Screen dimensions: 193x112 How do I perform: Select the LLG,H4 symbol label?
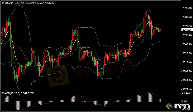click(x=9, y=3)
